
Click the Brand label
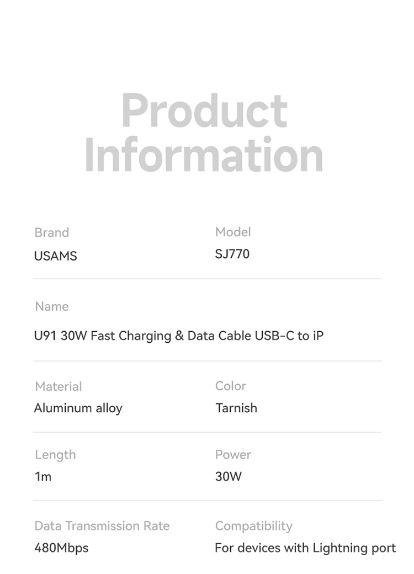51,232
